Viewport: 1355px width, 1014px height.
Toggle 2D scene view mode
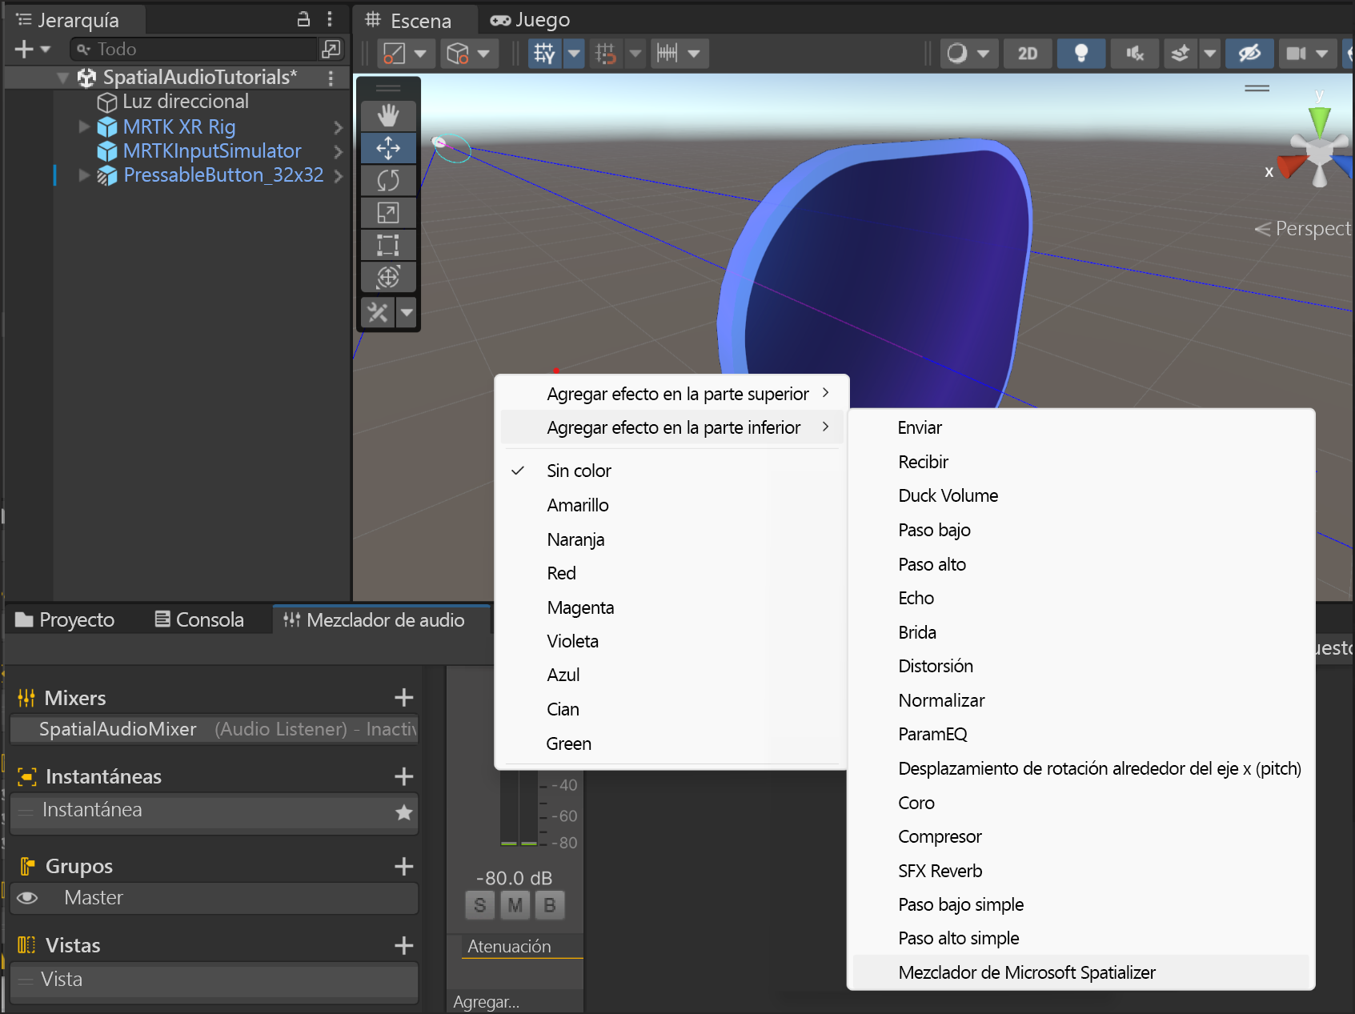point(1027,54)
